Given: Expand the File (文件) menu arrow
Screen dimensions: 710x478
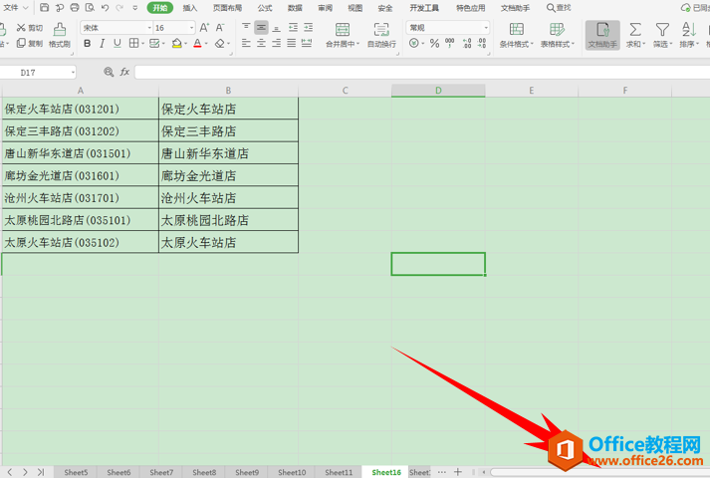Looking at the screenshot, I should click(25, 7).
